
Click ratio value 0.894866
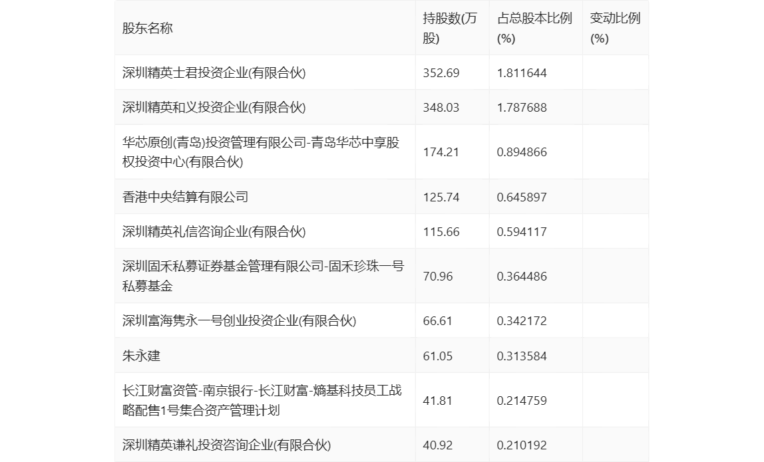point(522,152)
